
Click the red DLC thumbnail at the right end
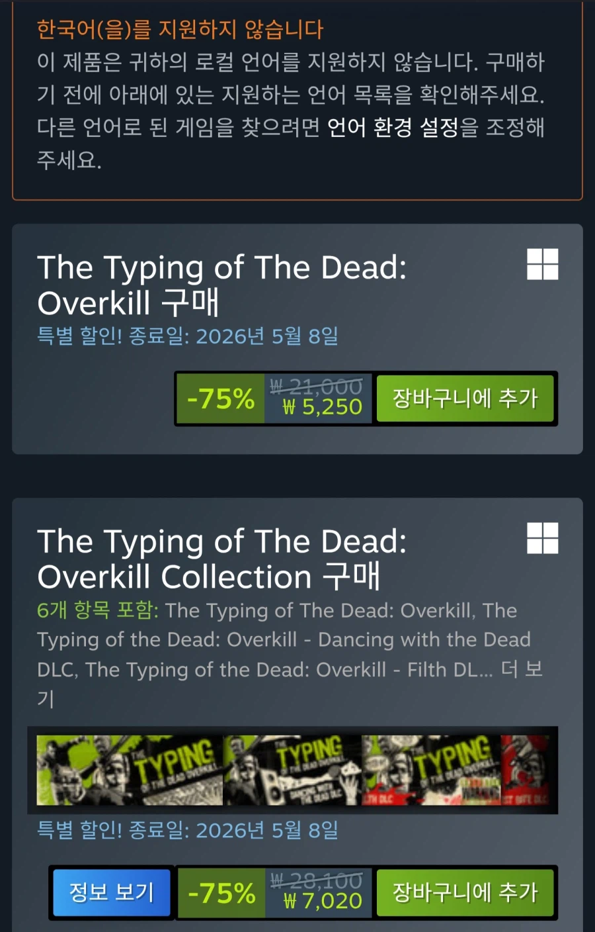click(525, 770)
